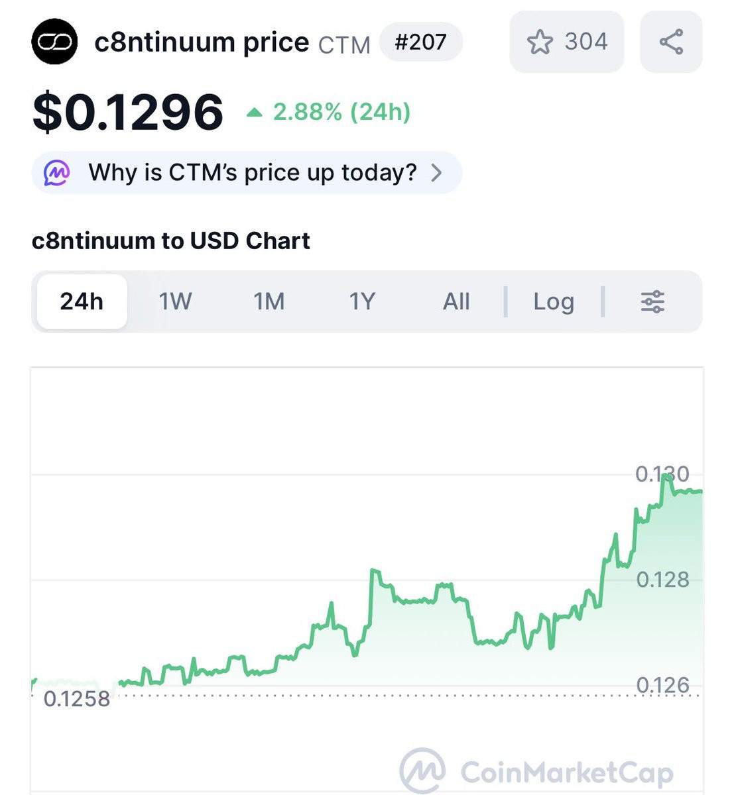The height and width of the screenshot is (795, 734).
Task: Click the CoinMarketCap watermark logo
Action: (x=423, y=771)
